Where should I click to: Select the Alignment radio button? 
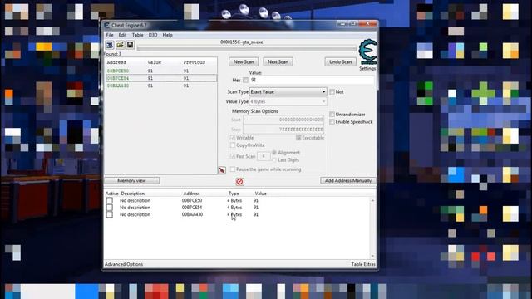(274, 153)
